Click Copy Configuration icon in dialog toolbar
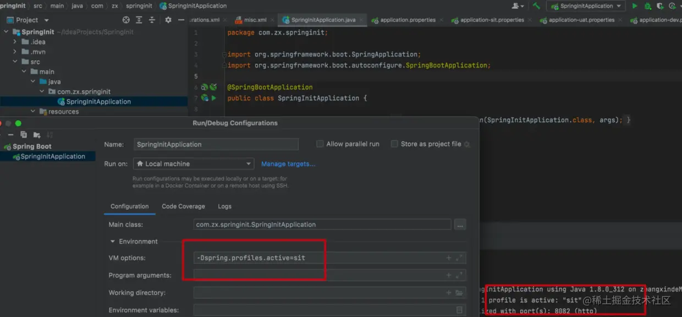 click(x=24, y=135)
